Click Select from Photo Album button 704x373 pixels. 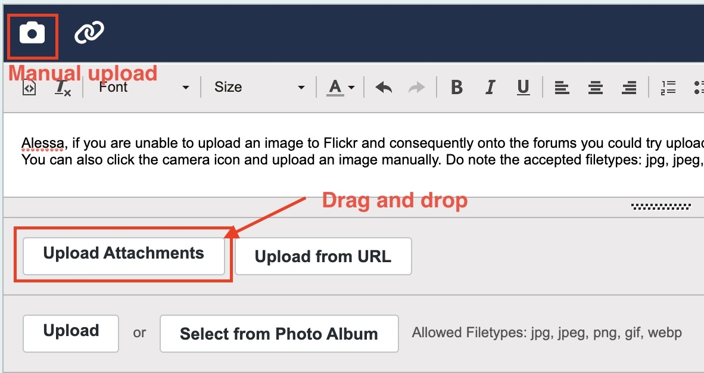(279, 334)
